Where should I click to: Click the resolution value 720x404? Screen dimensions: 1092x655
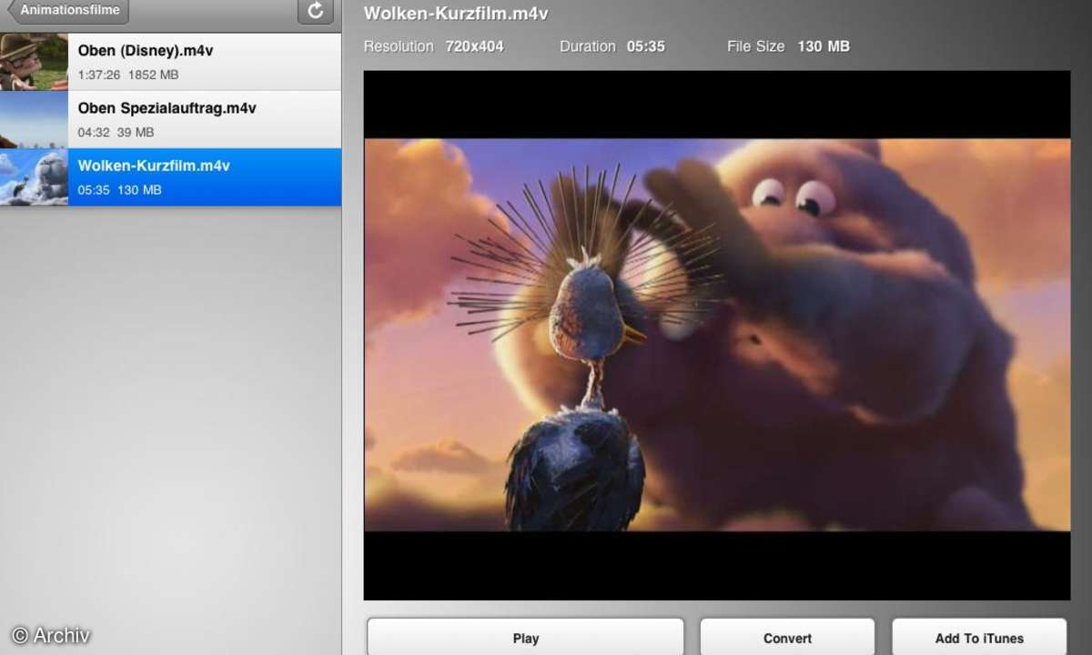[474, 46]
